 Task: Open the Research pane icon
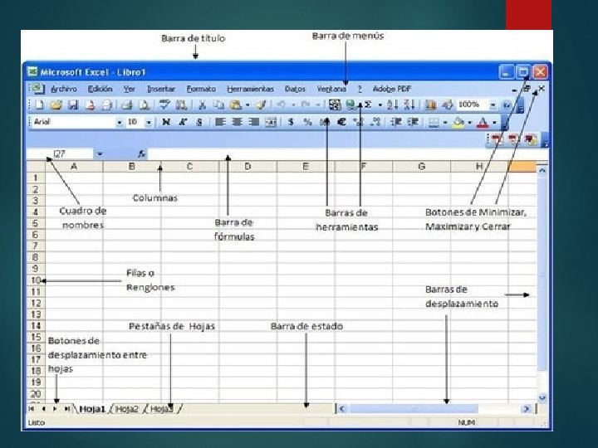click(x=181, y=105)
